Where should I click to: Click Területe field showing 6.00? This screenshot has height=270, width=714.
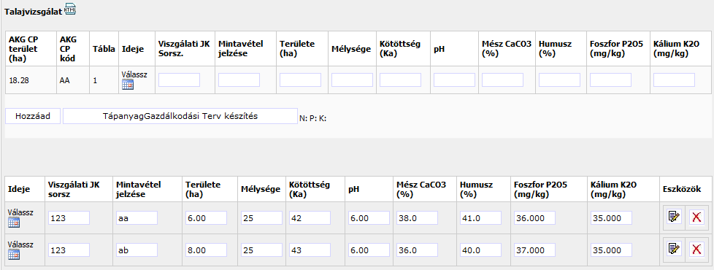point(207,218)
